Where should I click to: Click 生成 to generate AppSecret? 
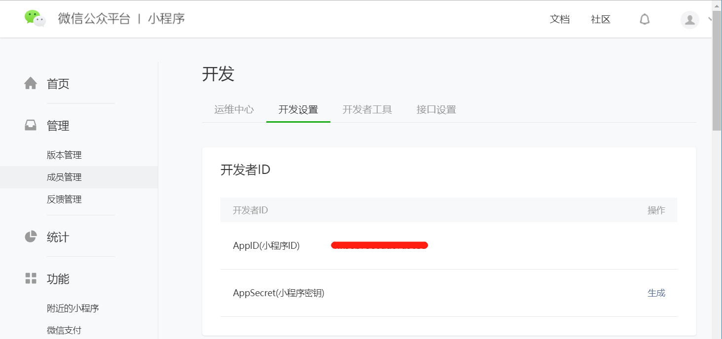[x=656, y=293]
